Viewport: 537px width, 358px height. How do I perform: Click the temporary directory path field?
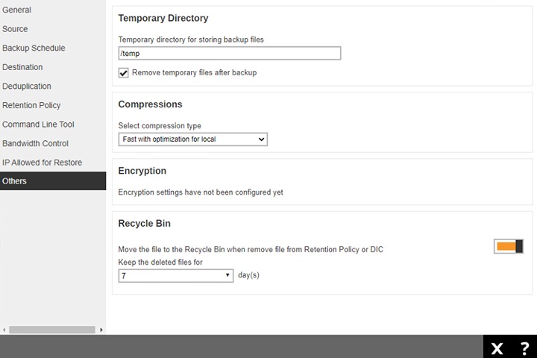tap(229, 53)
